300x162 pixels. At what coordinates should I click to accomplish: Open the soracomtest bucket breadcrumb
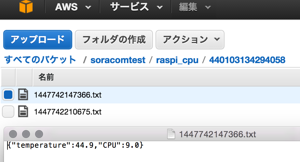point(118,60)
